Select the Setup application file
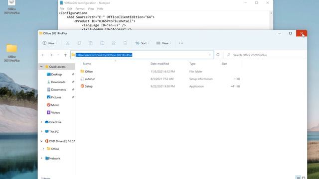 point(86,86)
